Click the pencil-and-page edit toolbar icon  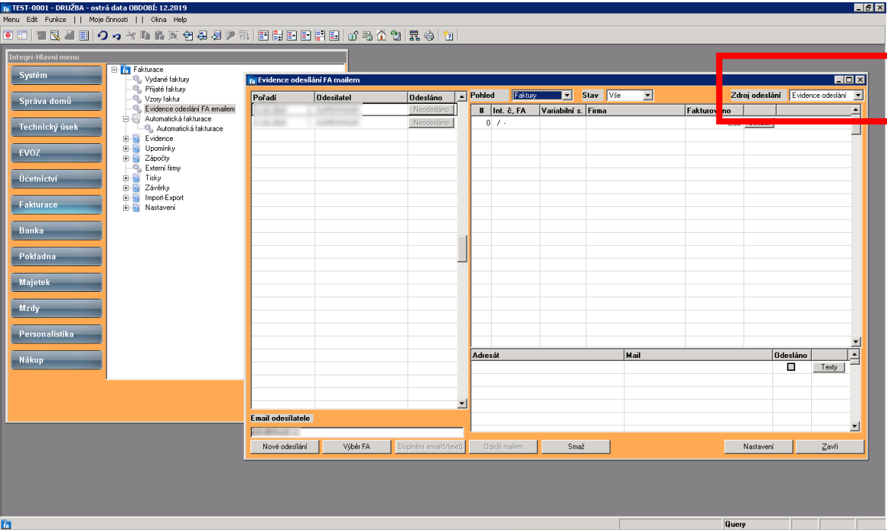55,36
